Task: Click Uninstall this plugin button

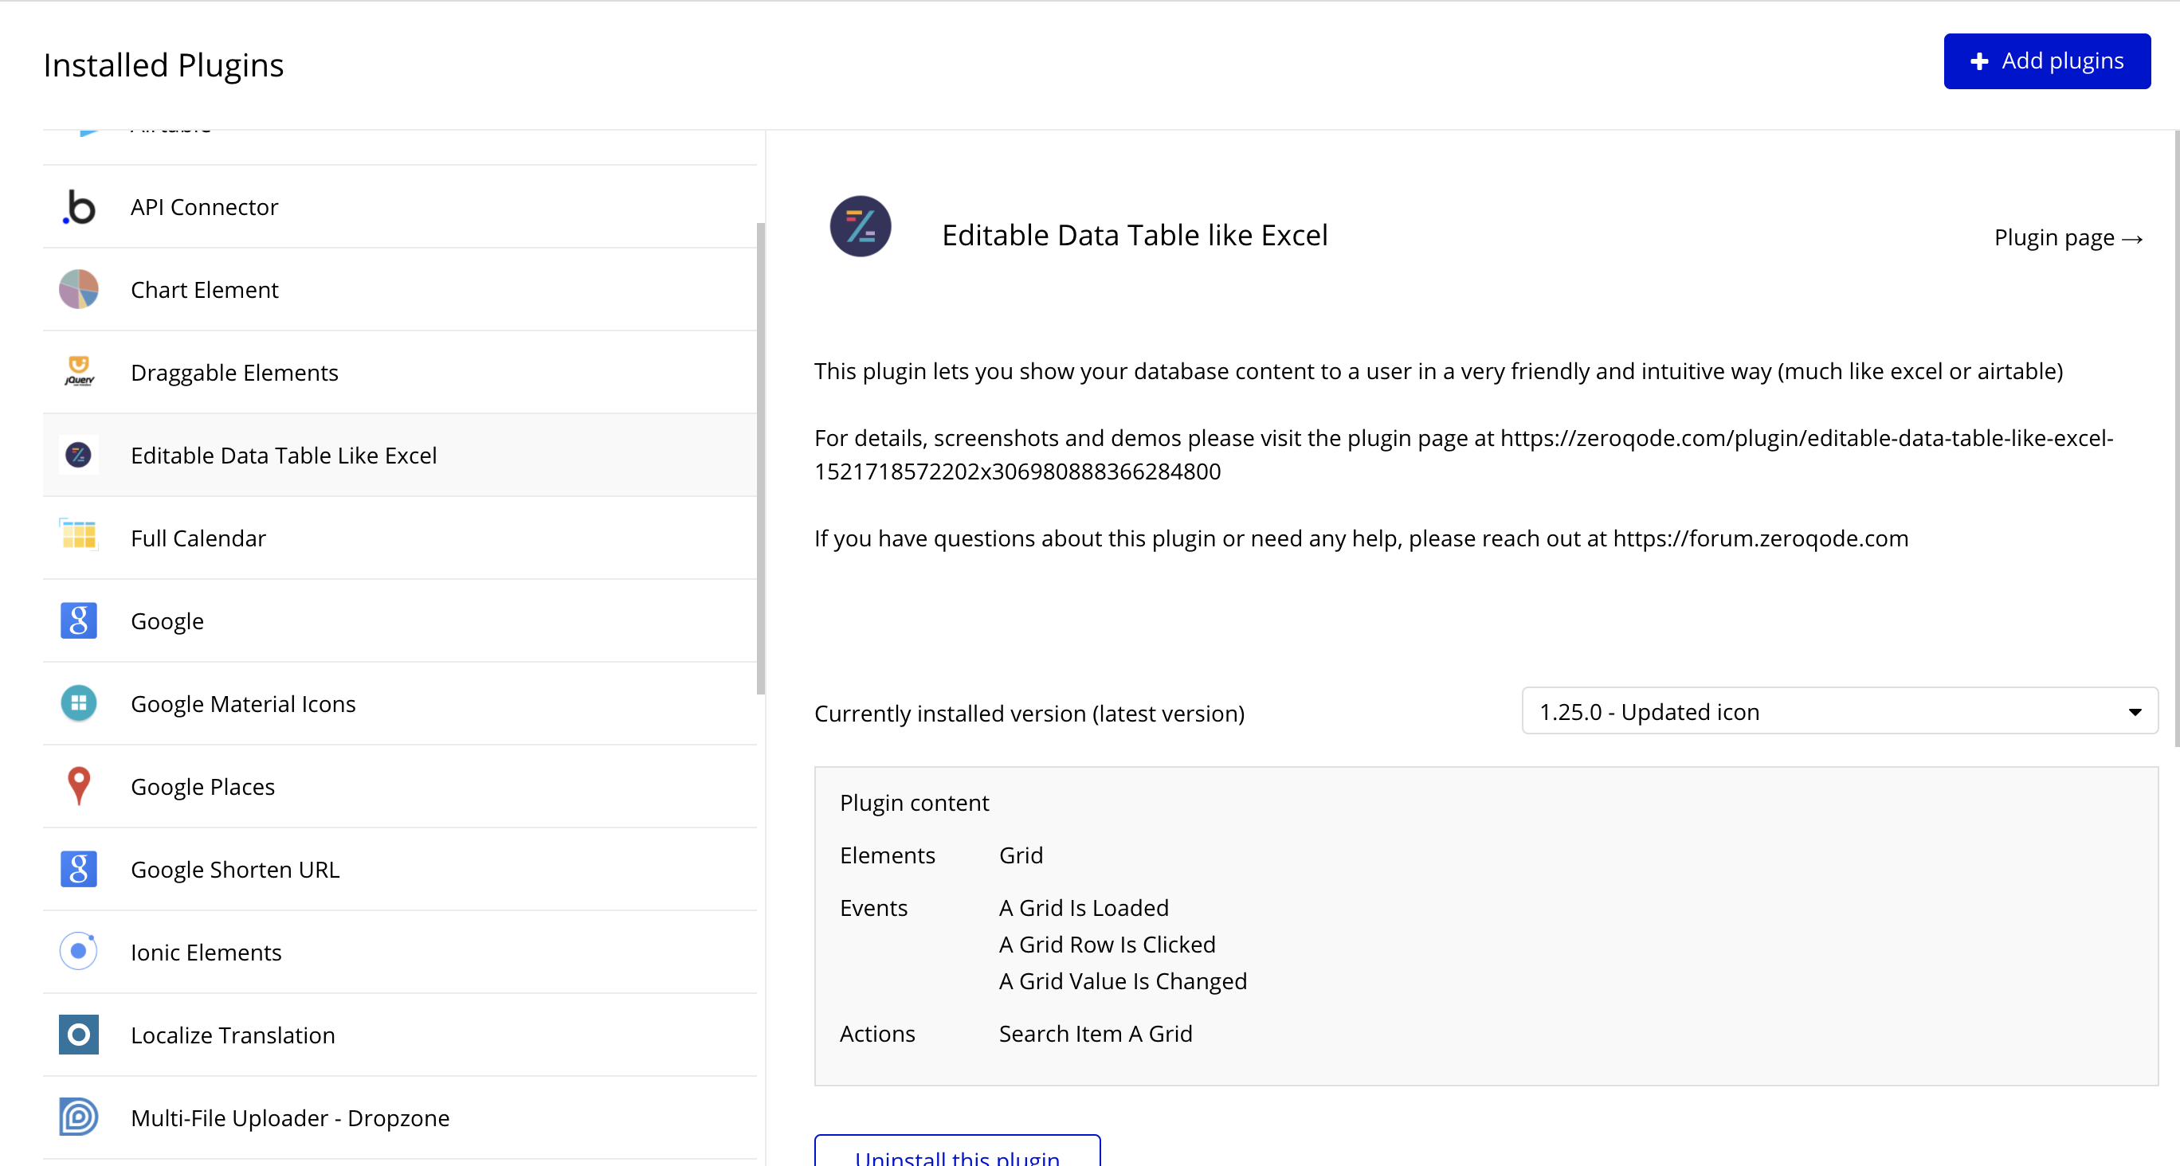Action: click(x=957, y=1151)
